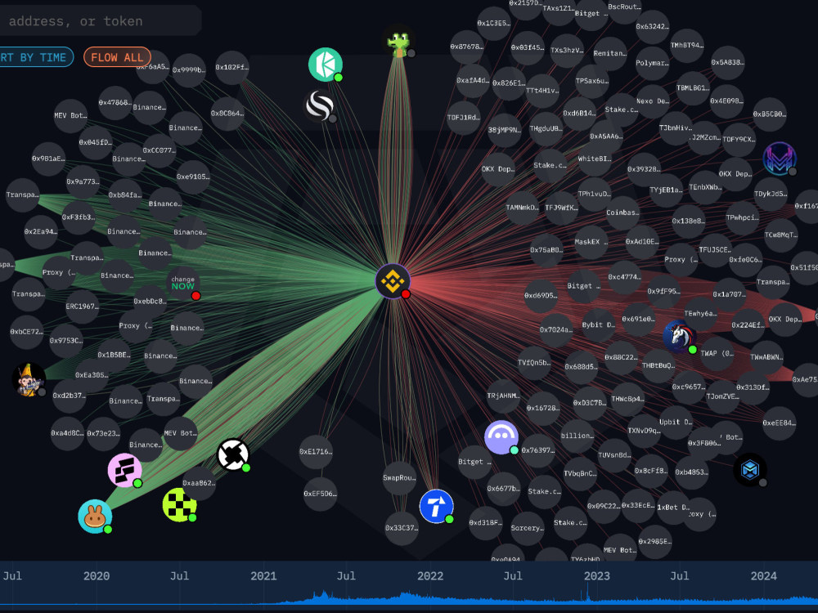Click the blue cube M logo node
Viewport: 818px width, 613px height.
[750, 470]
